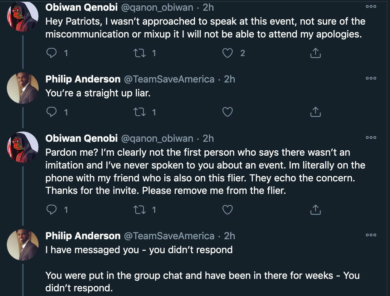This screenshot has width=390, height=296.
Task: View Obiwan Qenobi avatar on first tweet
Action: click(23, 16)
